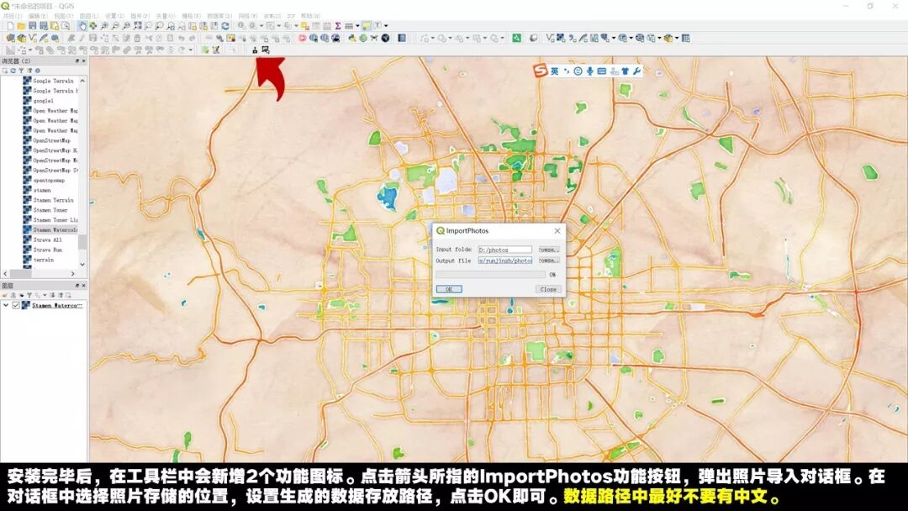The image size is (908, 511).
Task: Open the measure tool dropdown arrow
Action: [357, 26]
